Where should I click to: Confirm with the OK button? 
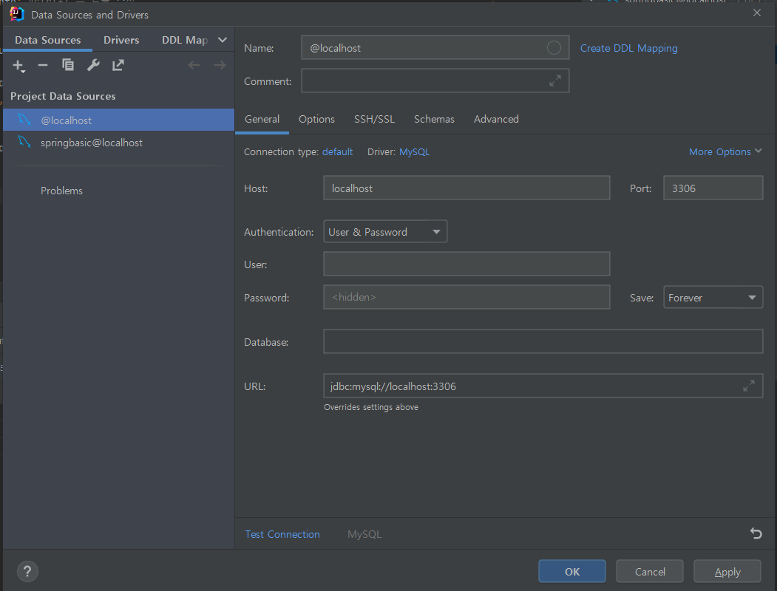coord(572,571)
